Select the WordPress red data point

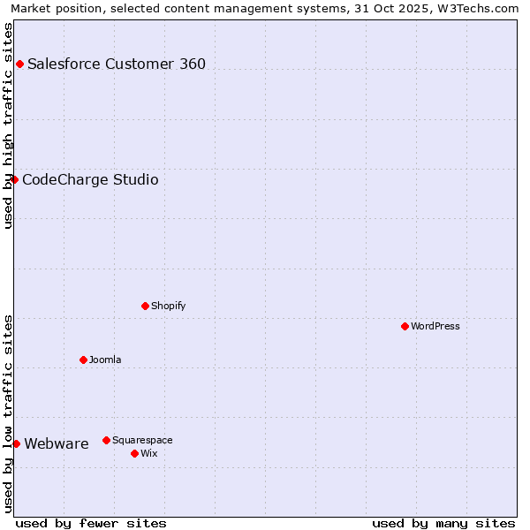point(405,326)
